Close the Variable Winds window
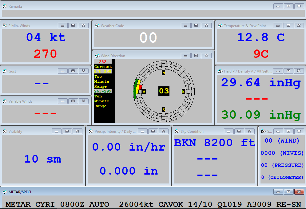The height and width of the screenshot is (209, 306). 84,101
